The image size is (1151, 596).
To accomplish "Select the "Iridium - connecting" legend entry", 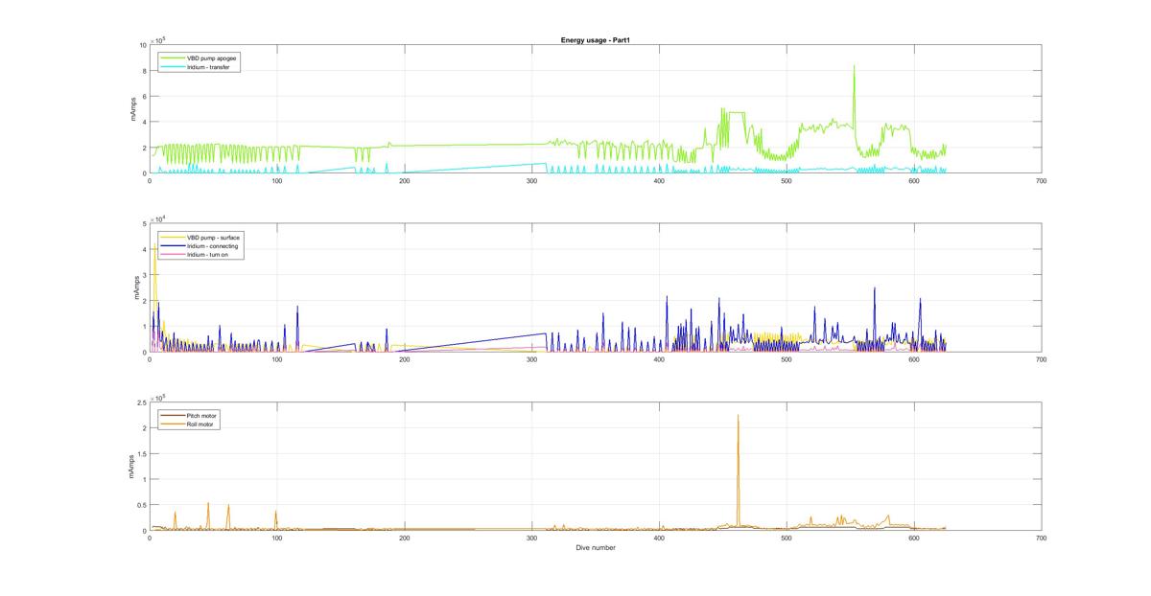I will 214,246.
